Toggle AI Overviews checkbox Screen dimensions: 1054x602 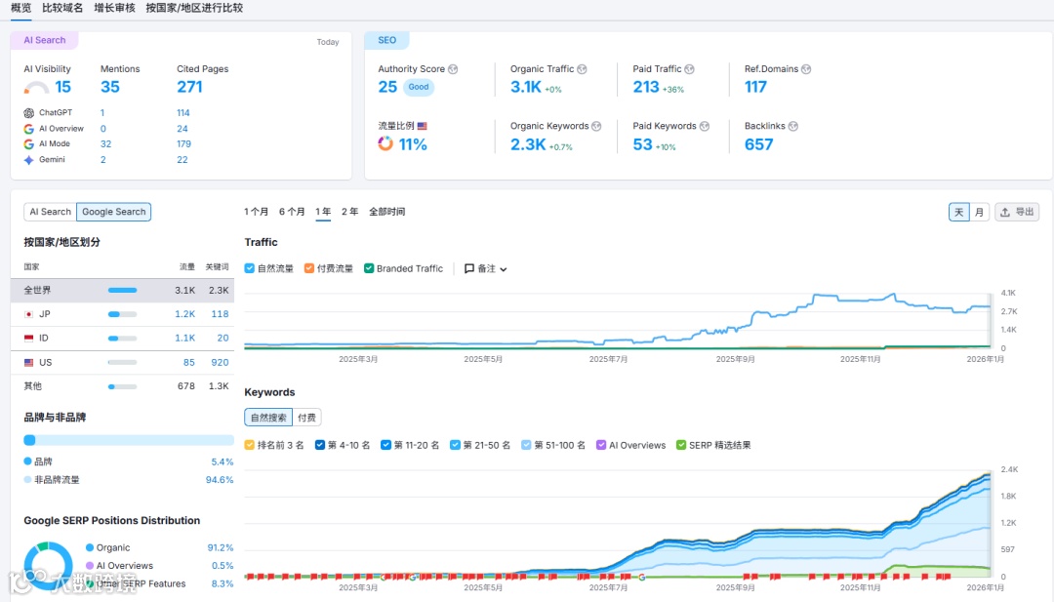click(x=601, y=445)
